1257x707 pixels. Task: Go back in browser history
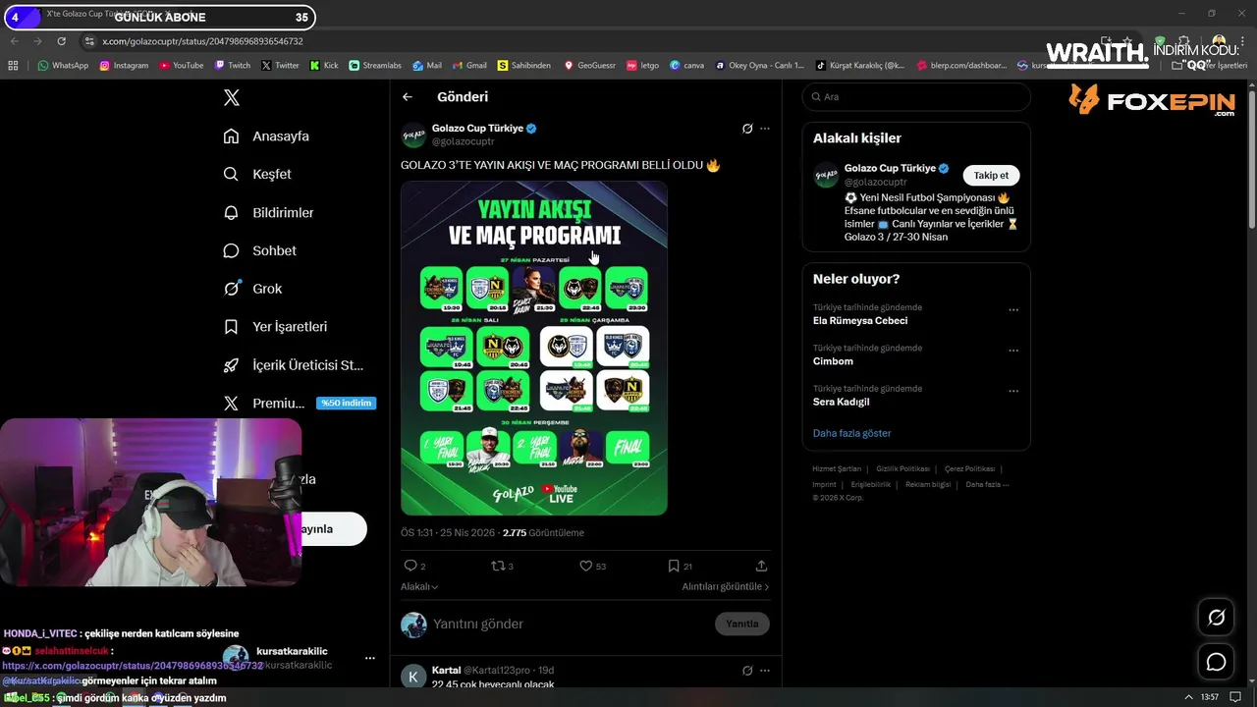[x=15, y=41]
